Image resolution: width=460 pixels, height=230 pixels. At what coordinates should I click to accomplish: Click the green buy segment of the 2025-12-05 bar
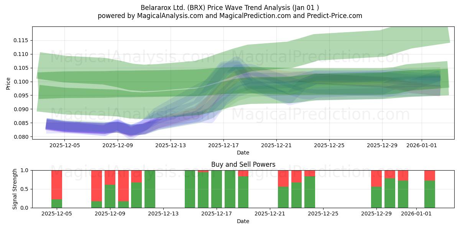pyautogui.click(x=57, y=204)
